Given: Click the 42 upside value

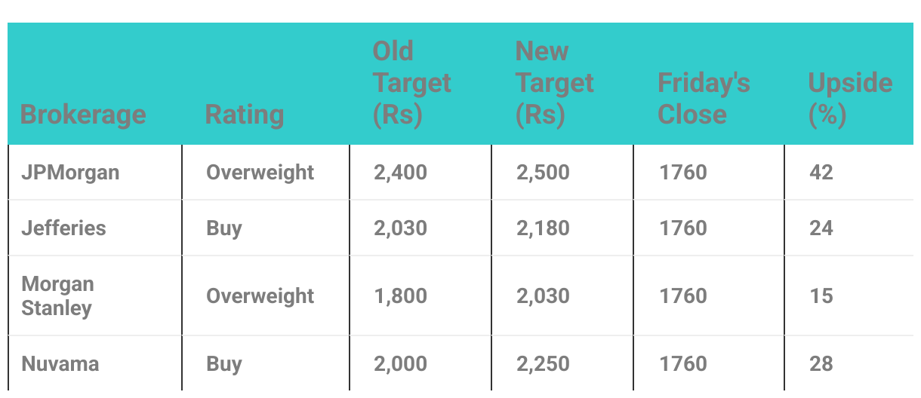Looking at the screenshot, I should (821, 173).
